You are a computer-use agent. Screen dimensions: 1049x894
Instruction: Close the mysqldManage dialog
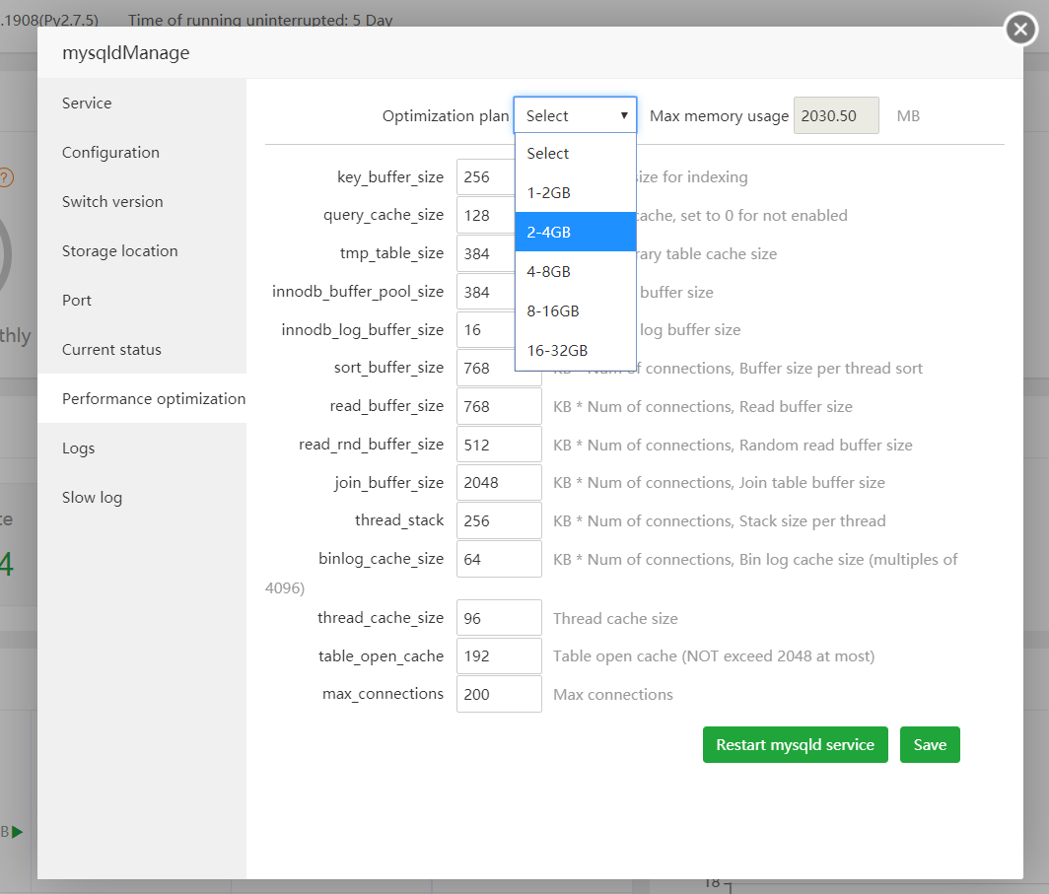coord(1020,30)
